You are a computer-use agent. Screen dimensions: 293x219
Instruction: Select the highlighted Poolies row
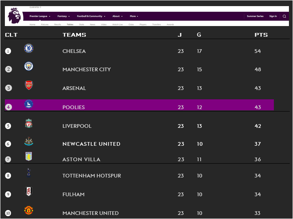click(139, 105)
